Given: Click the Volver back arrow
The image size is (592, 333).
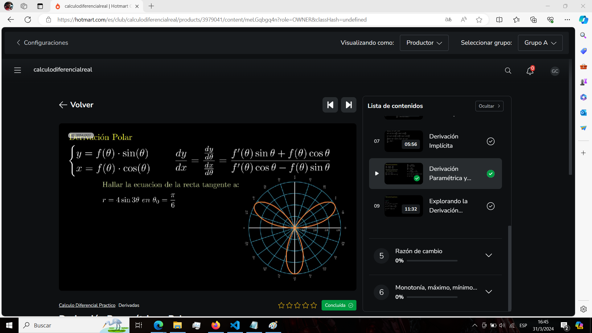Looking at the screenshot, I should [x=63, y=105].
